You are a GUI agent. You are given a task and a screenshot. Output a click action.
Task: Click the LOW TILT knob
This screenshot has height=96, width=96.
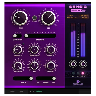[51, 65]
